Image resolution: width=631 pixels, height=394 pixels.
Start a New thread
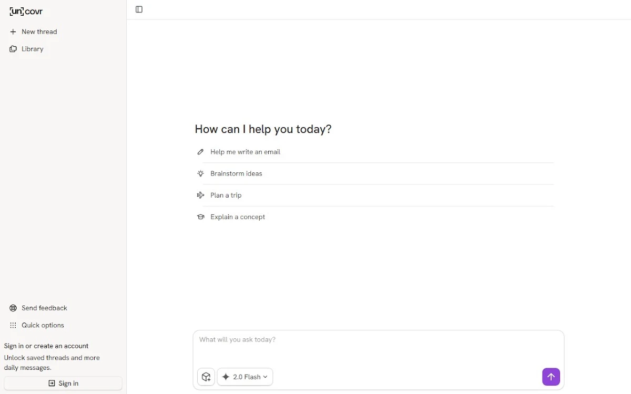pyautogui.click(x=33, y=32)
